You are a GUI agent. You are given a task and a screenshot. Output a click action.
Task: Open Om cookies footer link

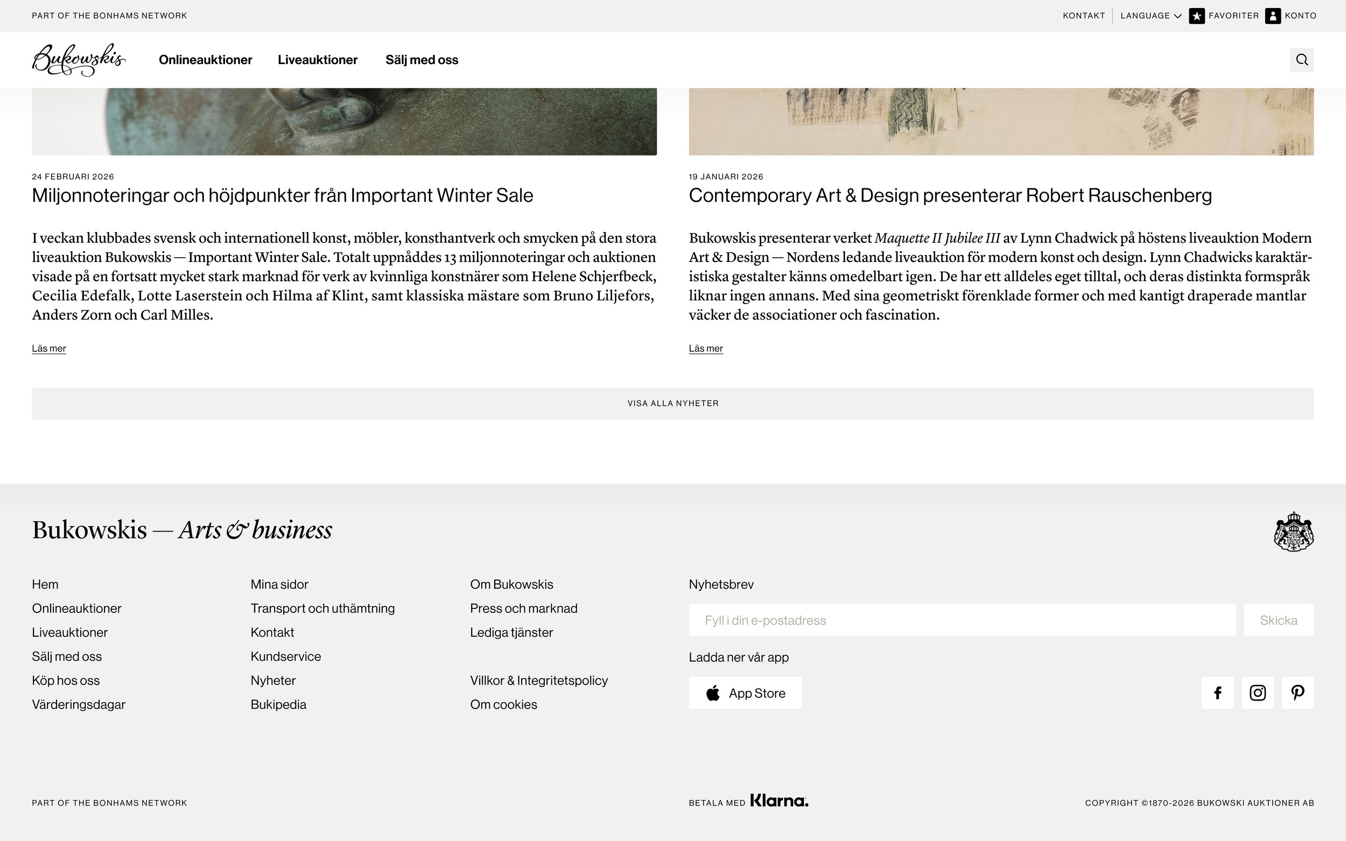coord(503,704)
